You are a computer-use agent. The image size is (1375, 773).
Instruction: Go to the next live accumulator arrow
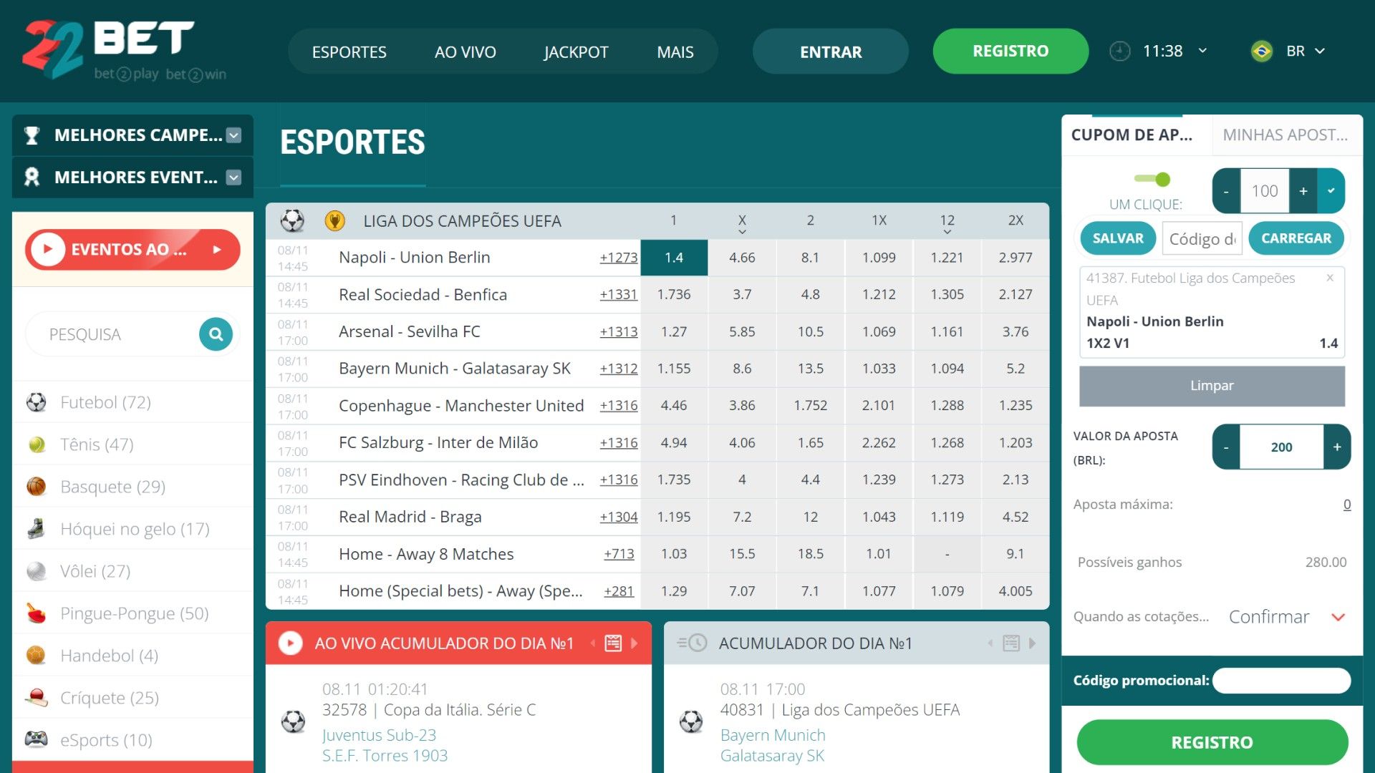(x=635, y=643)
